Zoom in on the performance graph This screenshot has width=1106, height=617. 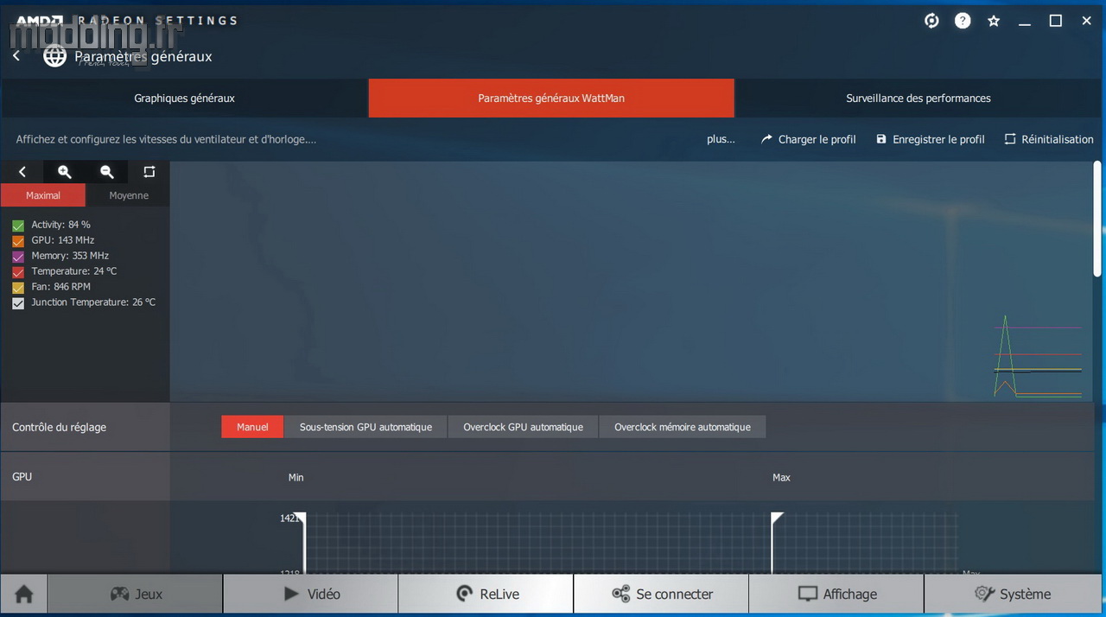click(x=65, y=172)
